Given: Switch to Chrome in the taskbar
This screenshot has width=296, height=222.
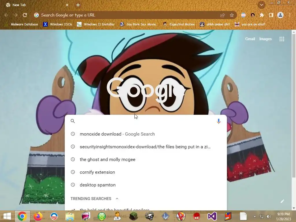Looking at the screenshot, I should coord(22,216).
